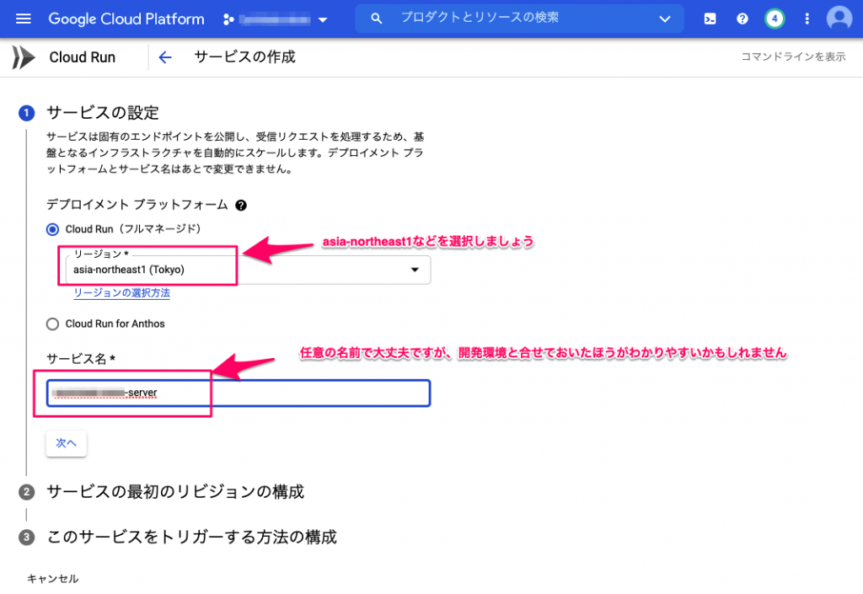The height and width of the screenshot is (594, 863).
Task: Open notifications badge showing 4
Action: [x=775, y=19]
